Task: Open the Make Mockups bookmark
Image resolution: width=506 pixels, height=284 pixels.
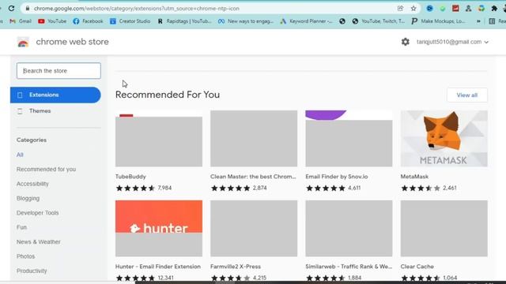Action: [x=438, y=21]
